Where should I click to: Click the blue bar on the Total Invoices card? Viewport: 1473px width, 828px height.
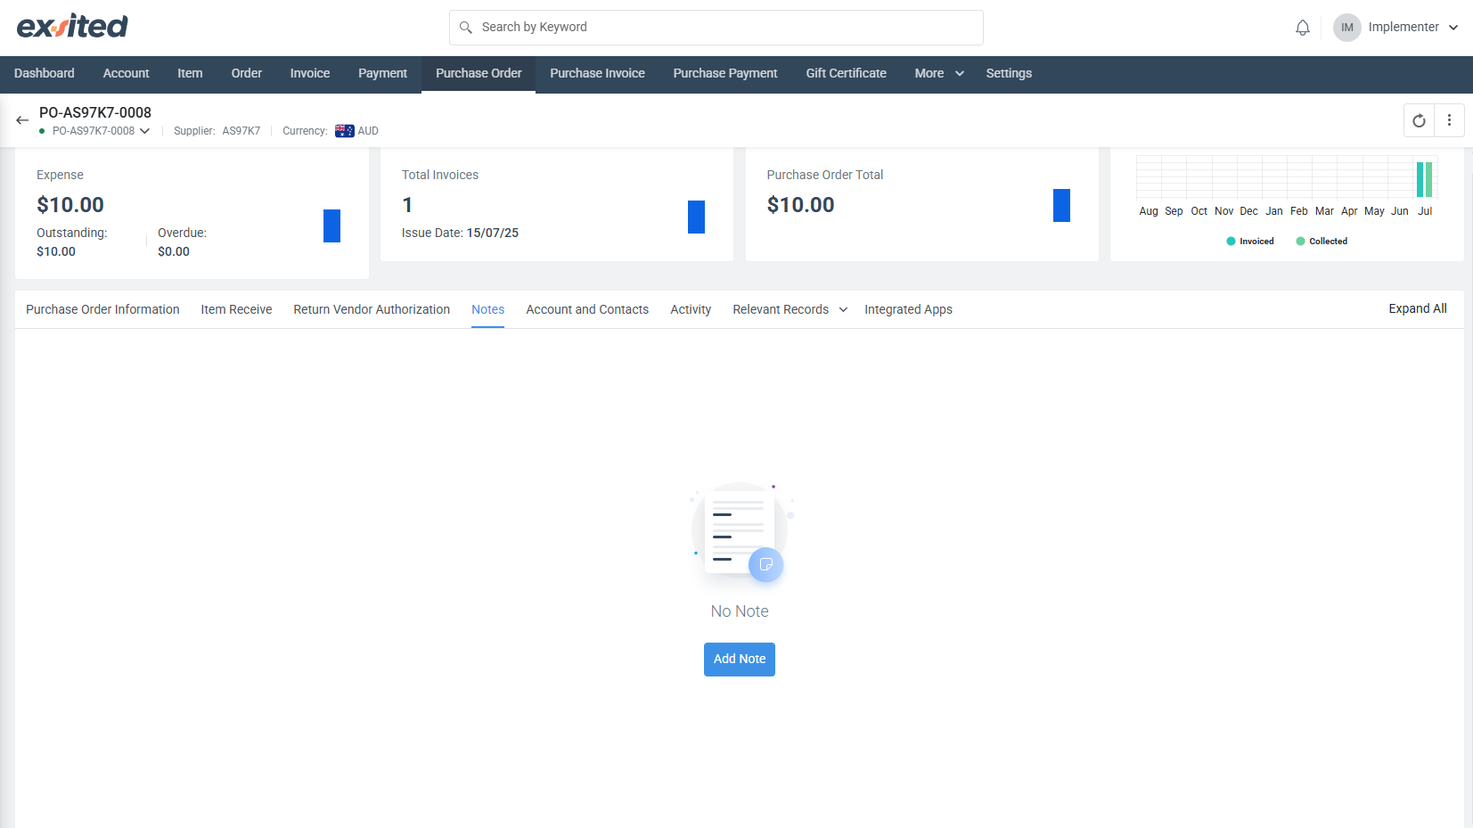[x=696, y=217]
